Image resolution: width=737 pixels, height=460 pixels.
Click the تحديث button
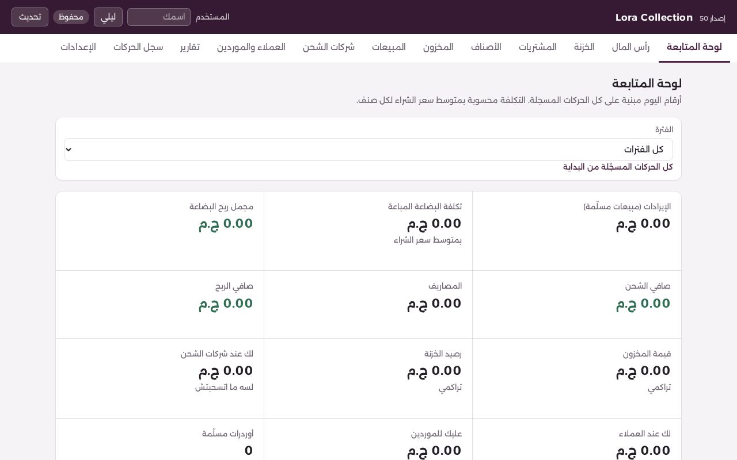pyautogui.click(x=30, y=17)
